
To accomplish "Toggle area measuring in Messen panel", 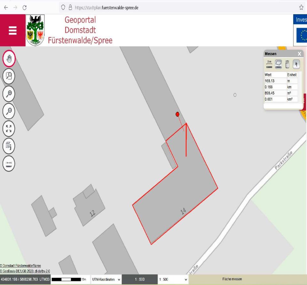I will click(278, 64).
